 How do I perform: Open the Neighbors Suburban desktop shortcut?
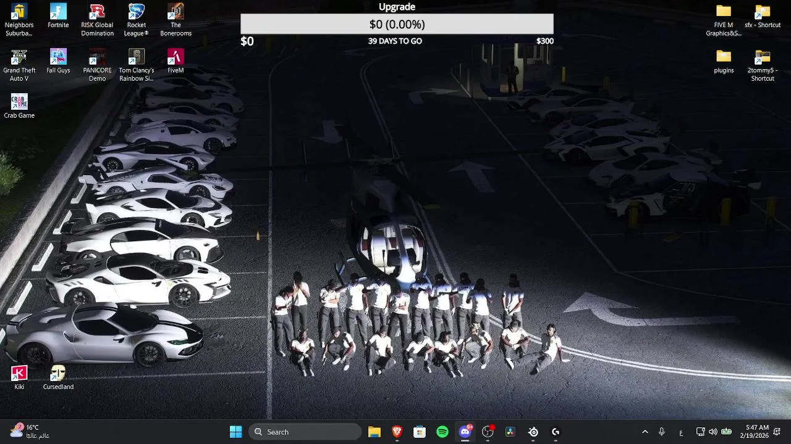(x=19, y=20)
